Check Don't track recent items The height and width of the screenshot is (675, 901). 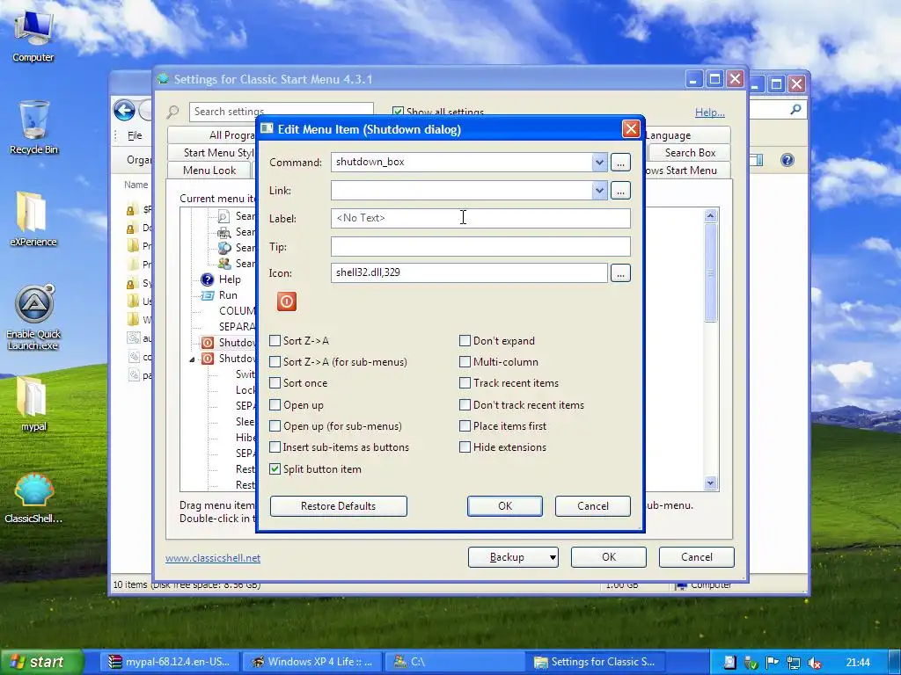pyautogui.click(x=465, y=405)
